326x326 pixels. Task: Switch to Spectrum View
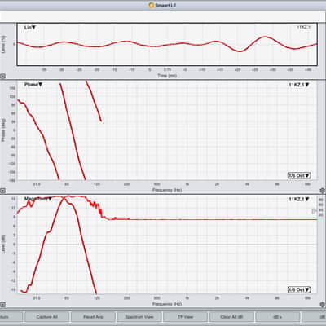click(x=139, y=317)
